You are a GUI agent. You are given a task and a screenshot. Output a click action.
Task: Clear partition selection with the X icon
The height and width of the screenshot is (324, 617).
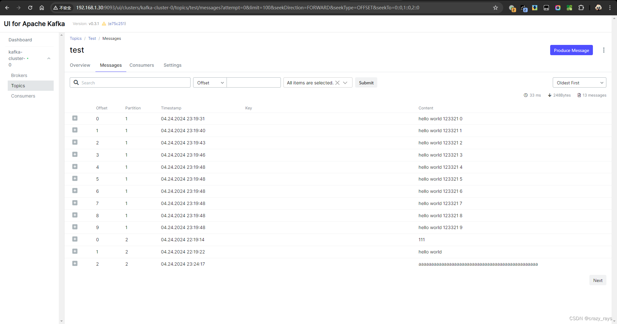click(337, 83)
